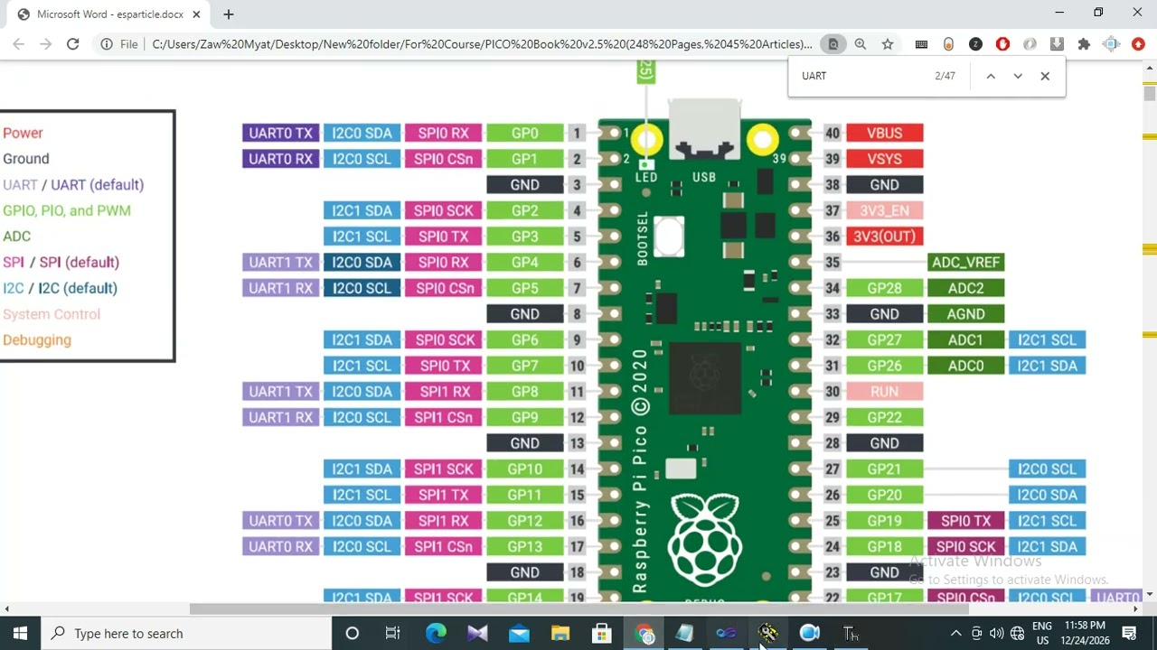This screenshot has height=650, width=1157.
Task: Click the black round Z extension icon
Action: tap(975, 43)
